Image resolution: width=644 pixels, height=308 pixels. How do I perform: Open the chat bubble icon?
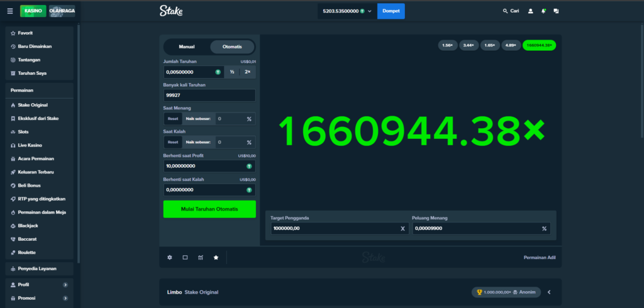556,11
